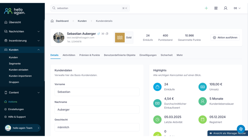Switch to the Aktivitäten tab
This screenshot has height=139, width=248.
tap(69, 55)
